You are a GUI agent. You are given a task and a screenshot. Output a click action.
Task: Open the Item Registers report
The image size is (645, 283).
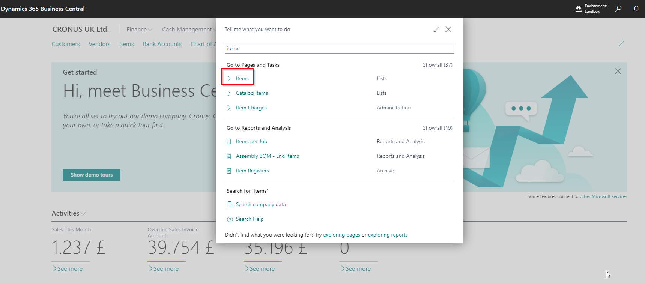[x=252, y=171]
